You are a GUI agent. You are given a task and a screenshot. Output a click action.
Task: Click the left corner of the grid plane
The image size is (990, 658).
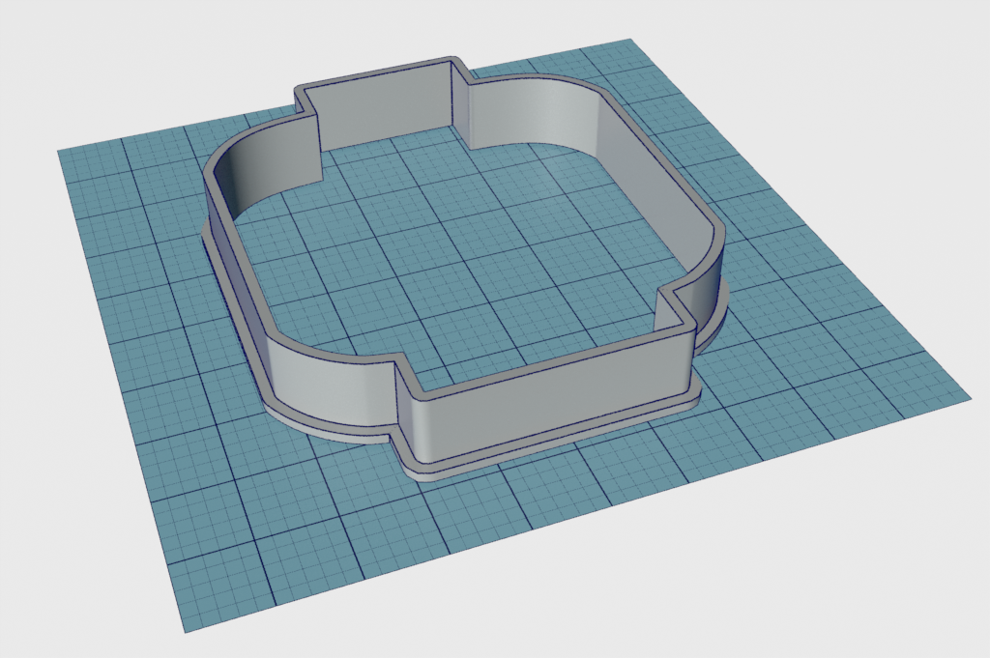click(x=60, y=152)
